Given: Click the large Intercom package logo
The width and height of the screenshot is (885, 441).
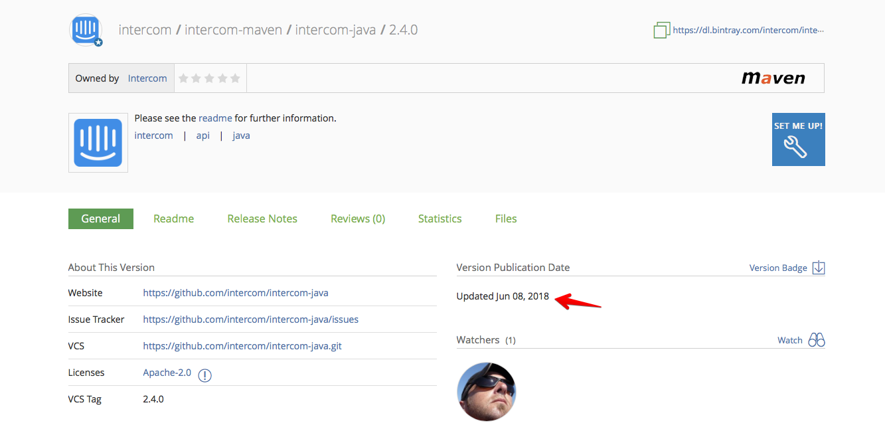Looking at the screenshot, I should click(x=98, y=143).
